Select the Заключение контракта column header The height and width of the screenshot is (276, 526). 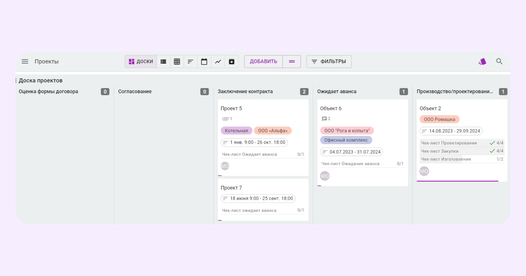click(x=245, y=92)
